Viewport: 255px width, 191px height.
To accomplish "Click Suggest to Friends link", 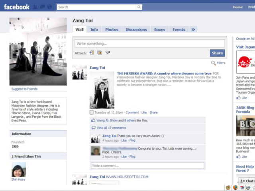I will (x=24, y=89).
